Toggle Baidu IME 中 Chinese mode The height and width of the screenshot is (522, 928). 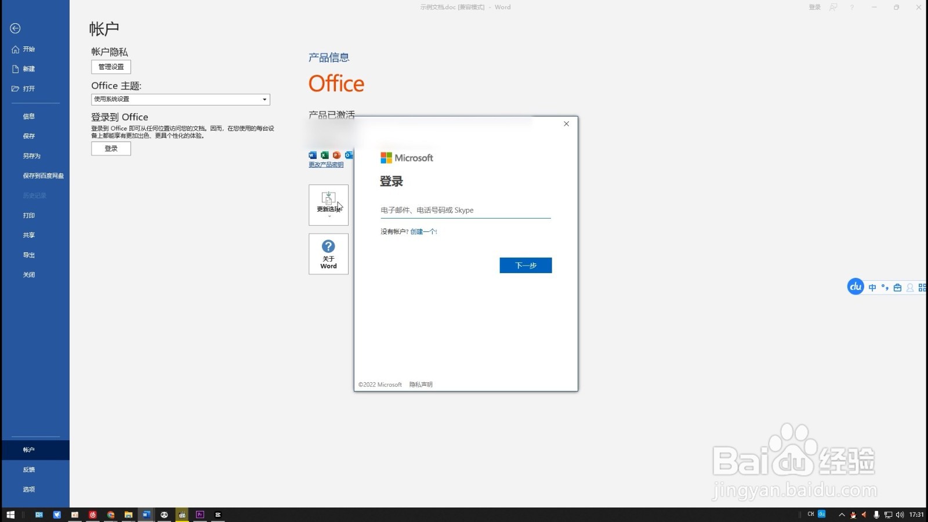[x=872, y=288]
